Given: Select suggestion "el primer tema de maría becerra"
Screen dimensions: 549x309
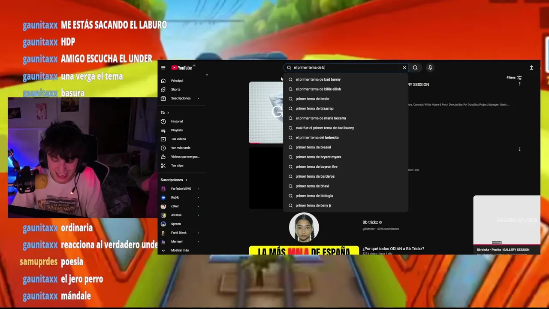Looking at the screenshot, I should 345,118.
